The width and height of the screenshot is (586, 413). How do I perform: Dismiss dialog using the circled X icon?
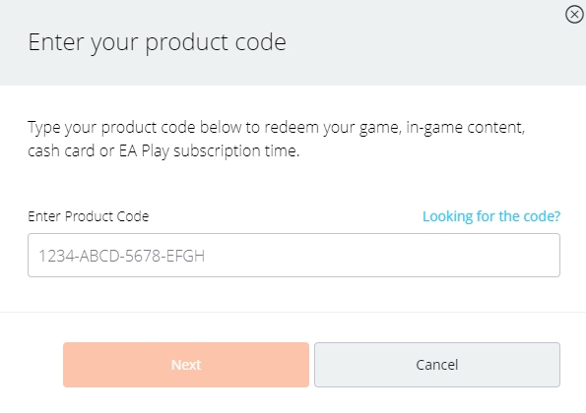coord(574,15)
